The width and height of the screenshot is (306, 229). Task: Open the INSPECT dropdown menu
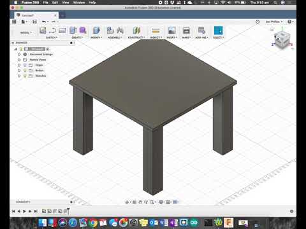(x=156, y=38)
